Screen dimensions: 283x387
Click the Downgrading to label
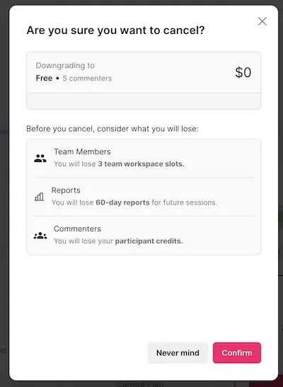click(x=65, y=66)
